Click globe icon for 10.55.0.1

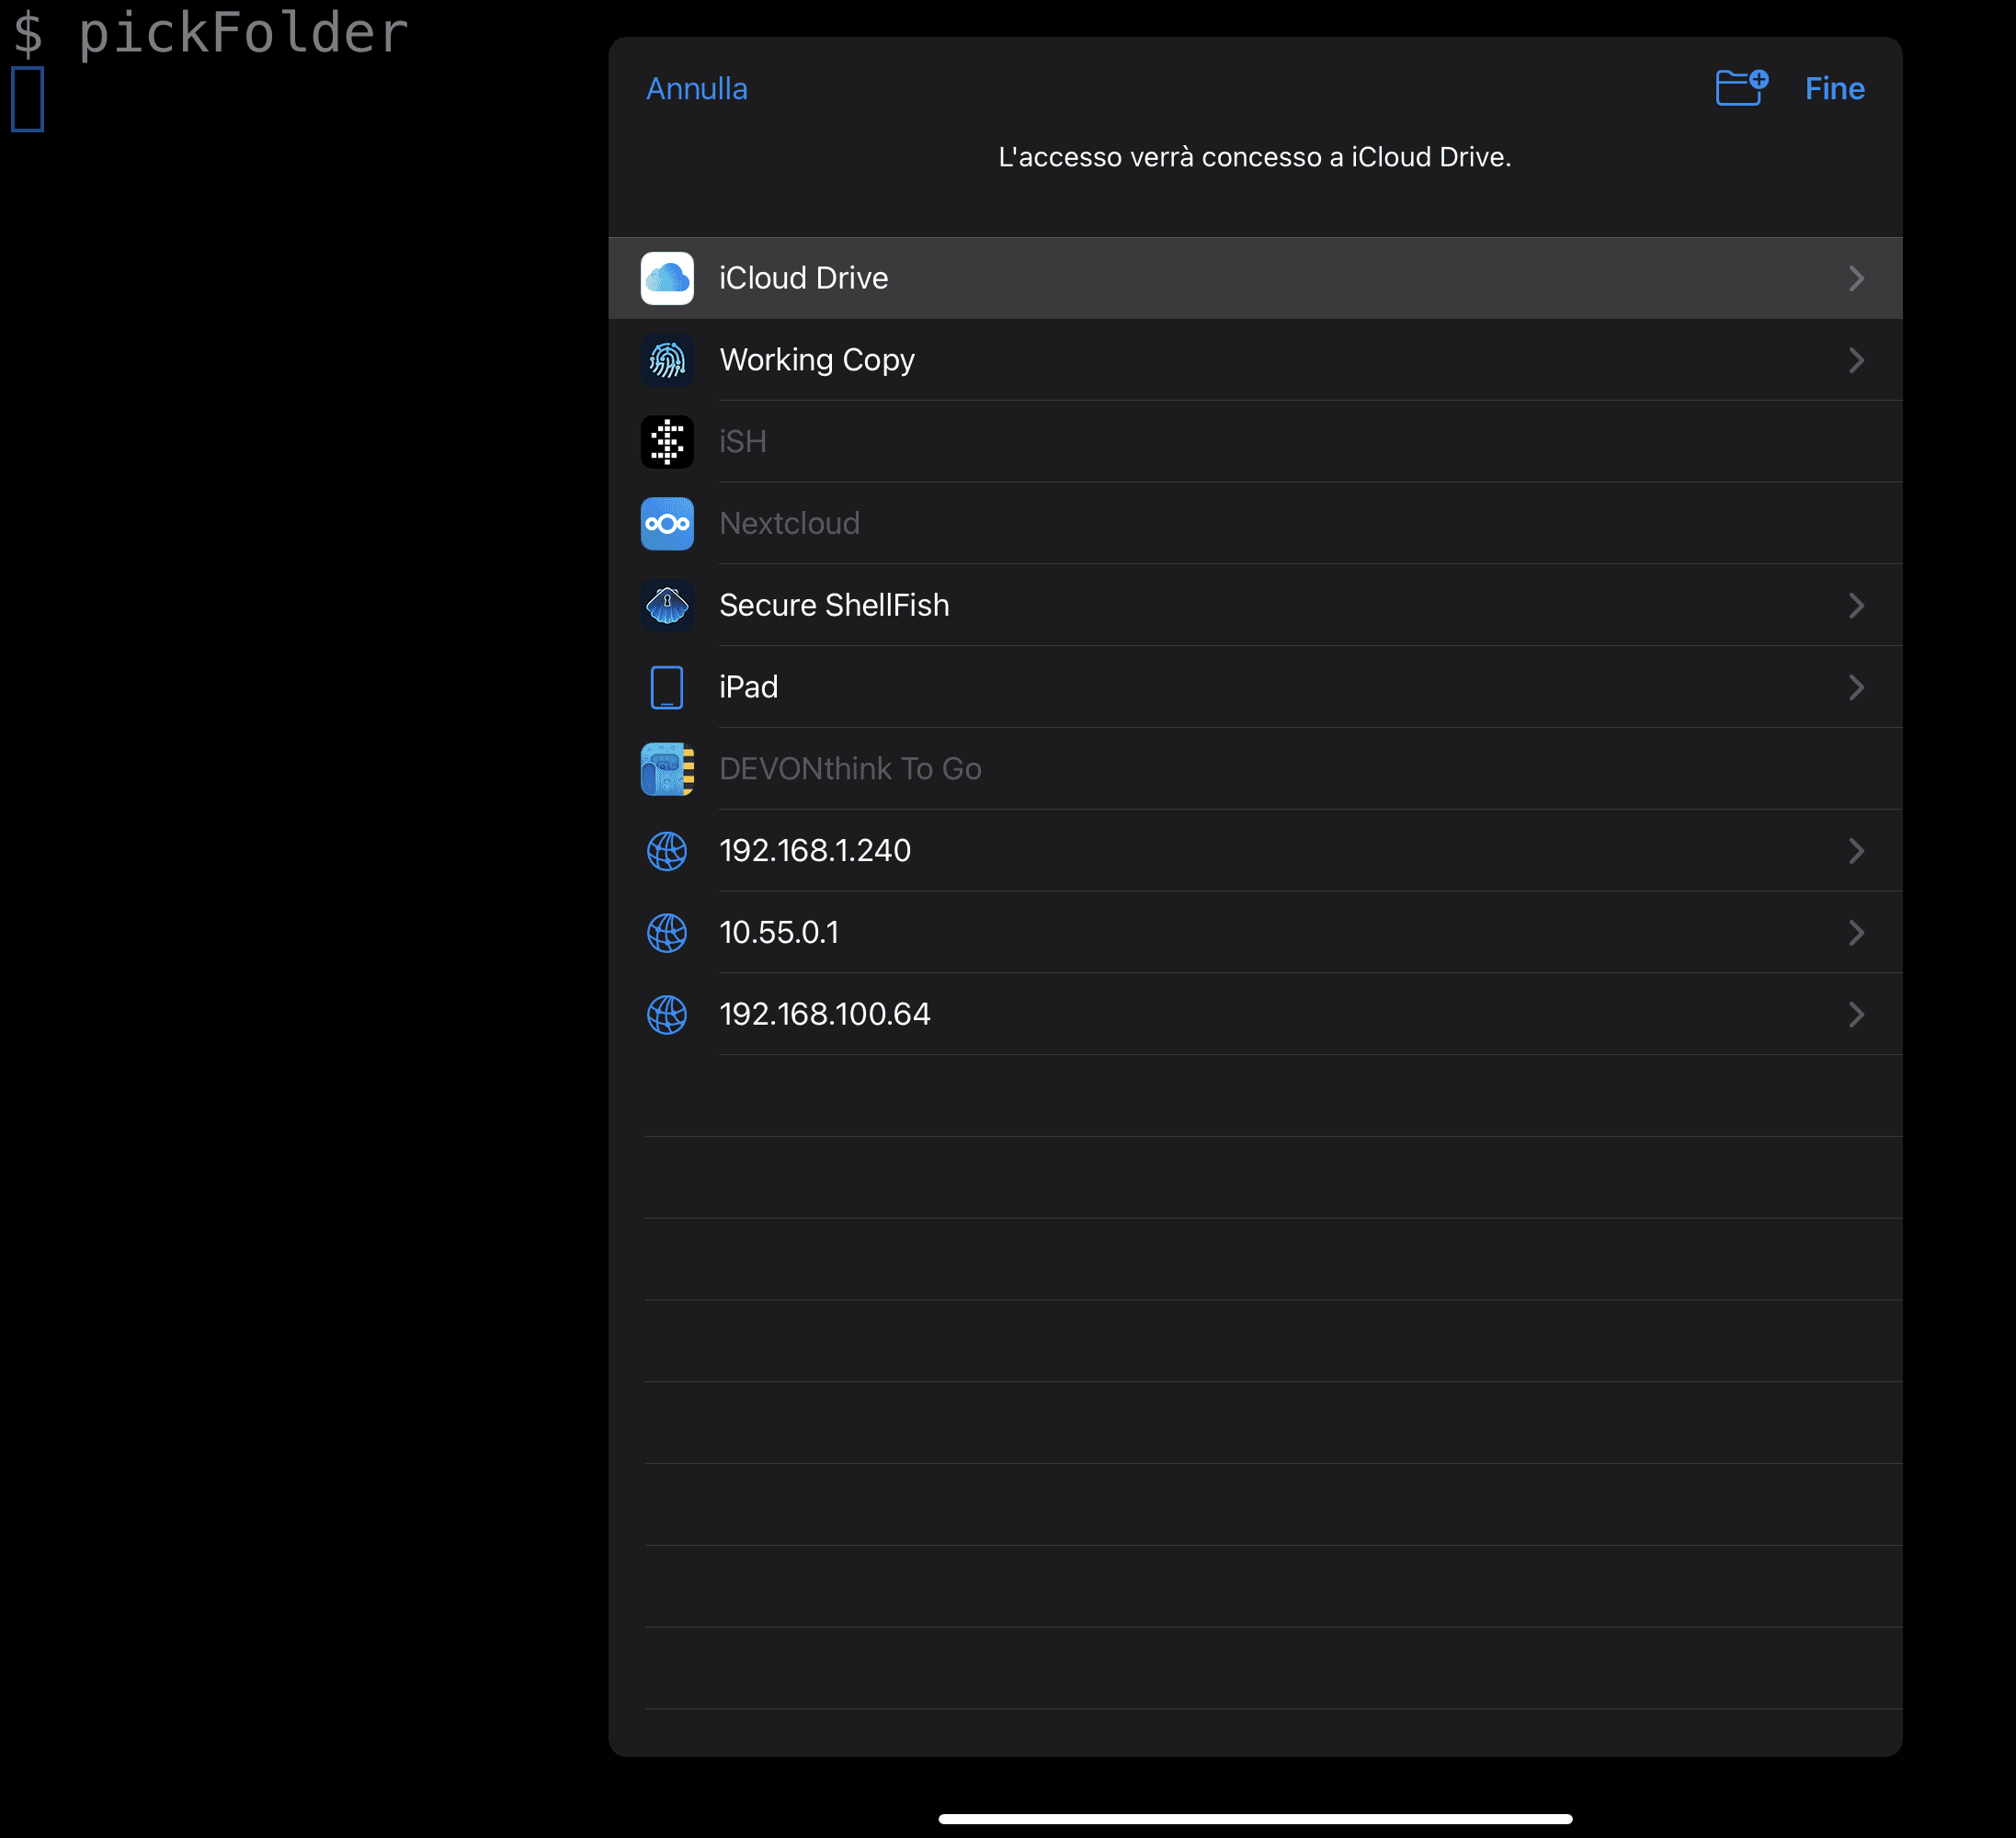pos(667,934)
